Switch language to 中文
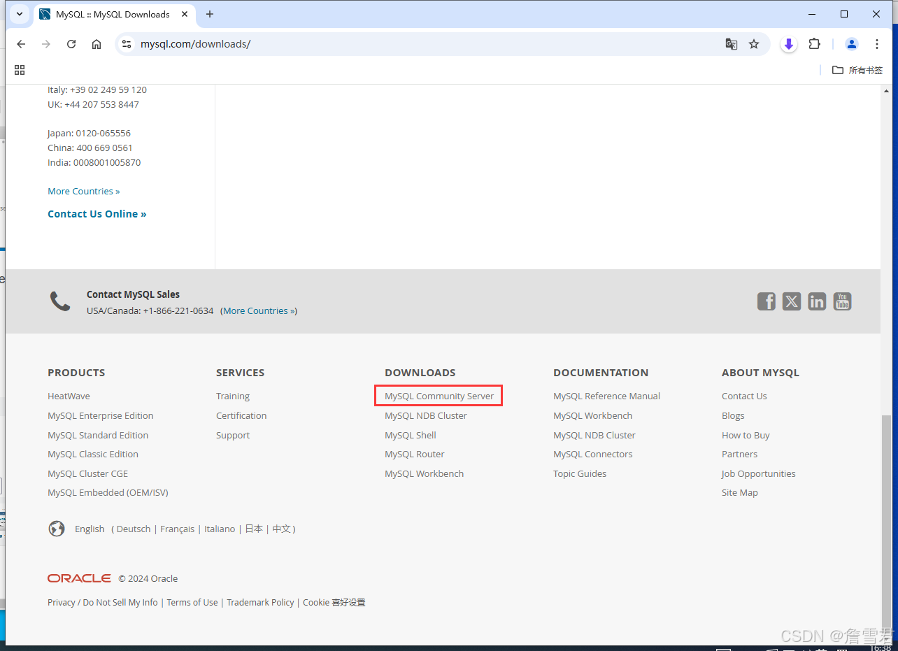898x651 pixels. 281,529
